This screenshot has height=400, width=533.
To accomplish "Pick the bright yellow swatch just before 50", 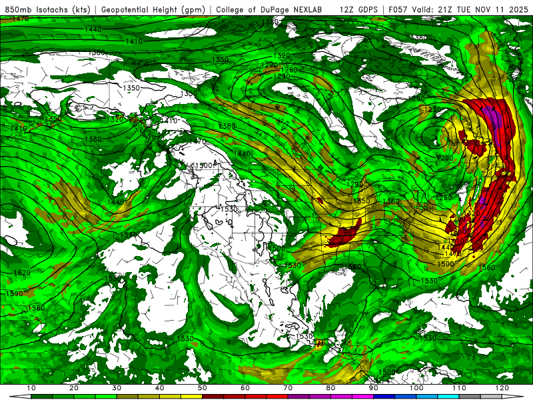I will point(191,397).
